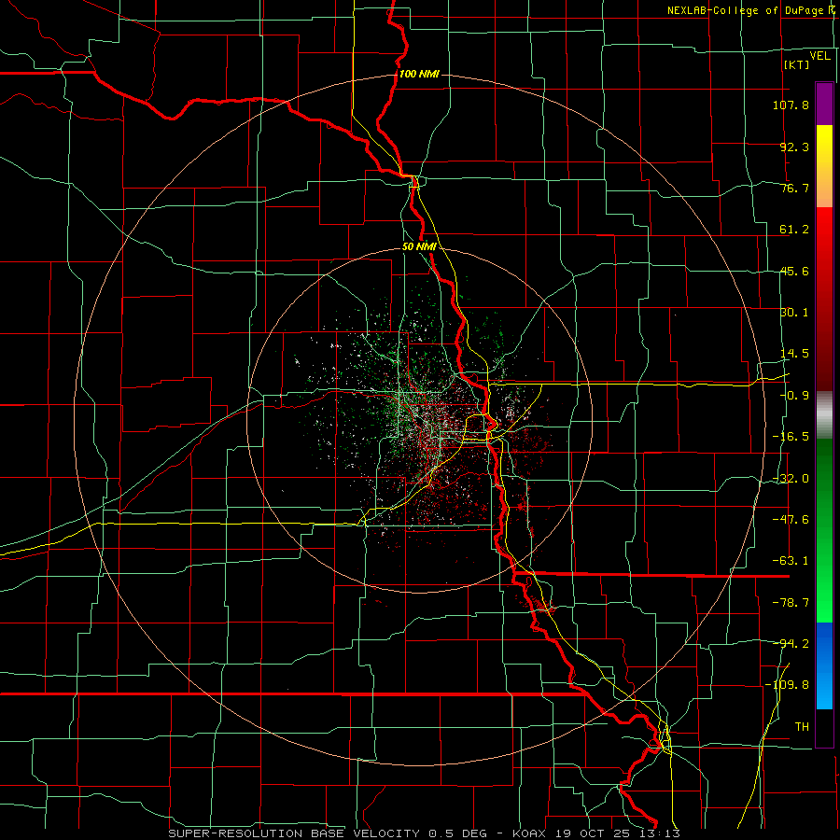Screen dimensions: 840x840
Task: Click the Super-Resolution Base Velocity caption
Action: coord(425,833)
